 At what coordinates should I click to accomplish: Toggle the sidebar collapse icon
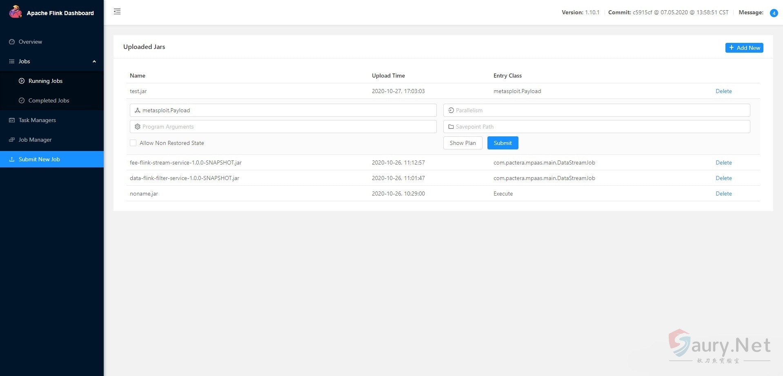117,11
